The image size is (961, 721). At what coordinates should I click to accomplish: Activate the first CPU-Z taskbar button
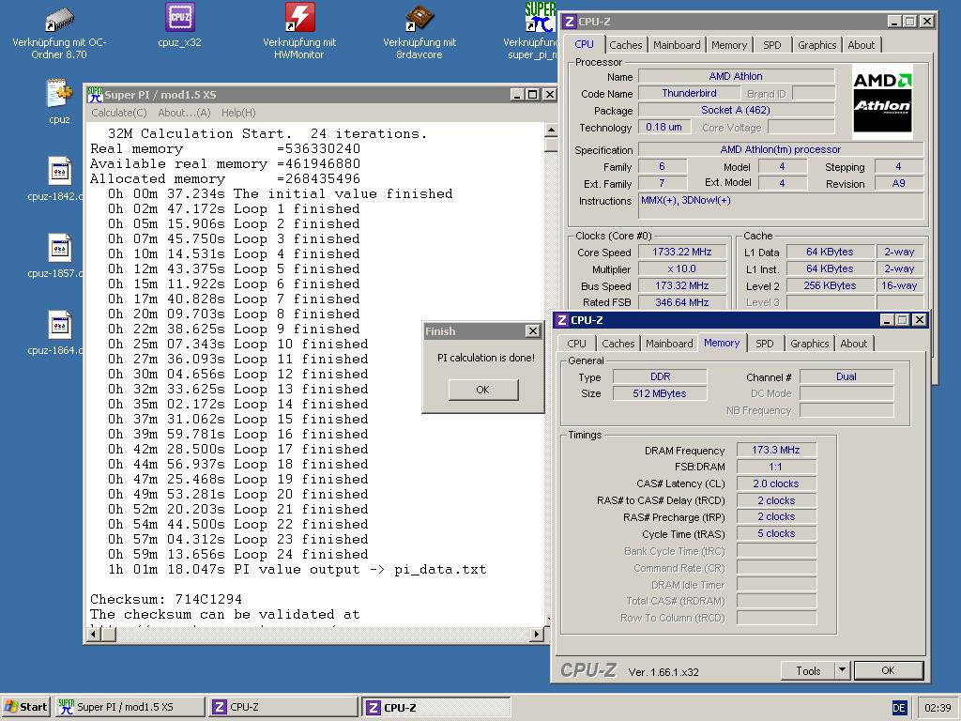pyautogui.click(x=283, y=707)
